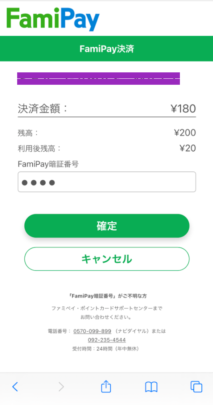Confirm payment with the 確定 button
The width and height of the screenshot is (213, 405).
click(106, 226)
